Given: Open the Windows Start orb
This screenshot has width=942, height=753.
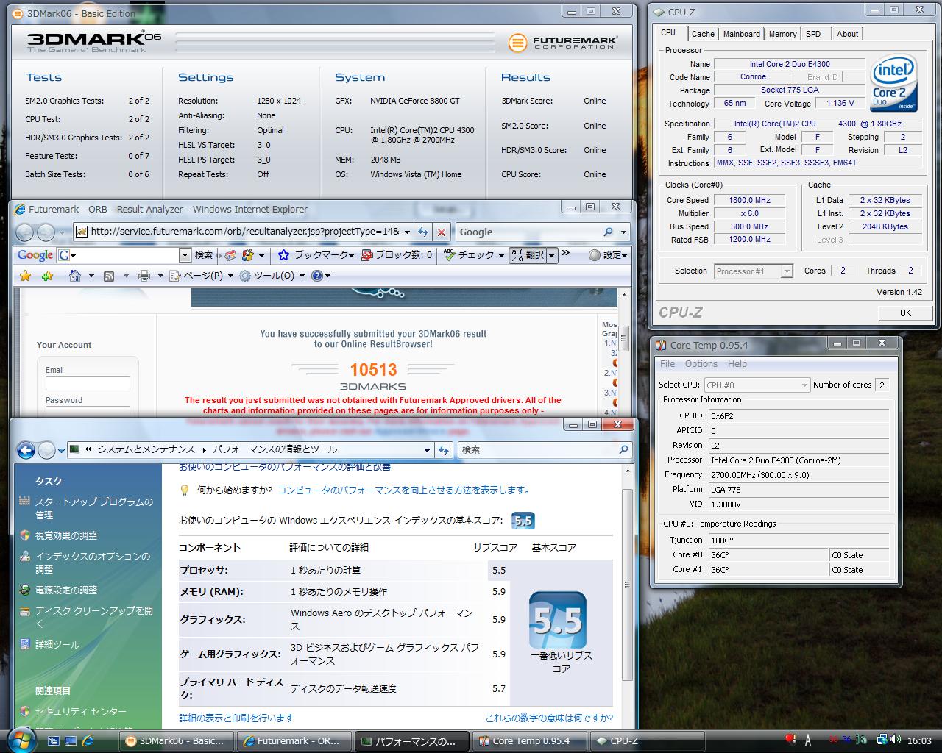Looking at the screenshot, I should pos(21,739).
